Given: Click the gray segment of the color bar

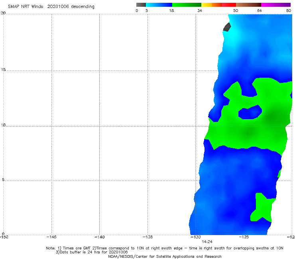Looking at the screenshot, I should point(141,5).
